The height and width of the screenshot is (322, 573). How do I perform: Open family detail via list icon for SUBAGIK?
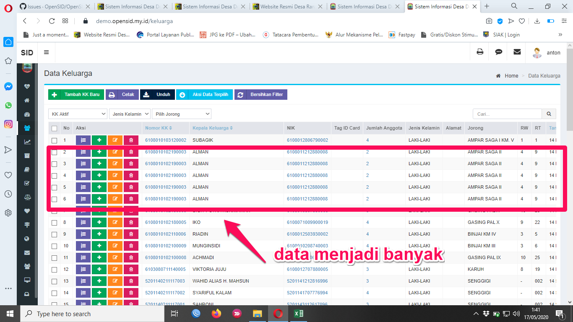(83, 140)
